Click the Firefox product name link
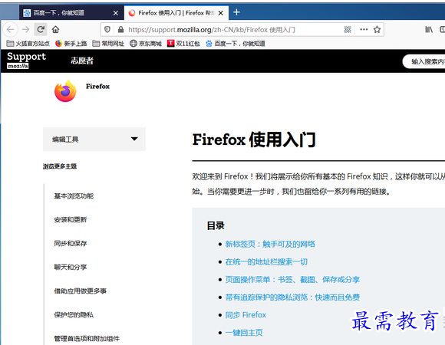Screen dimensions: 445x345 click(x=97, y=86)
